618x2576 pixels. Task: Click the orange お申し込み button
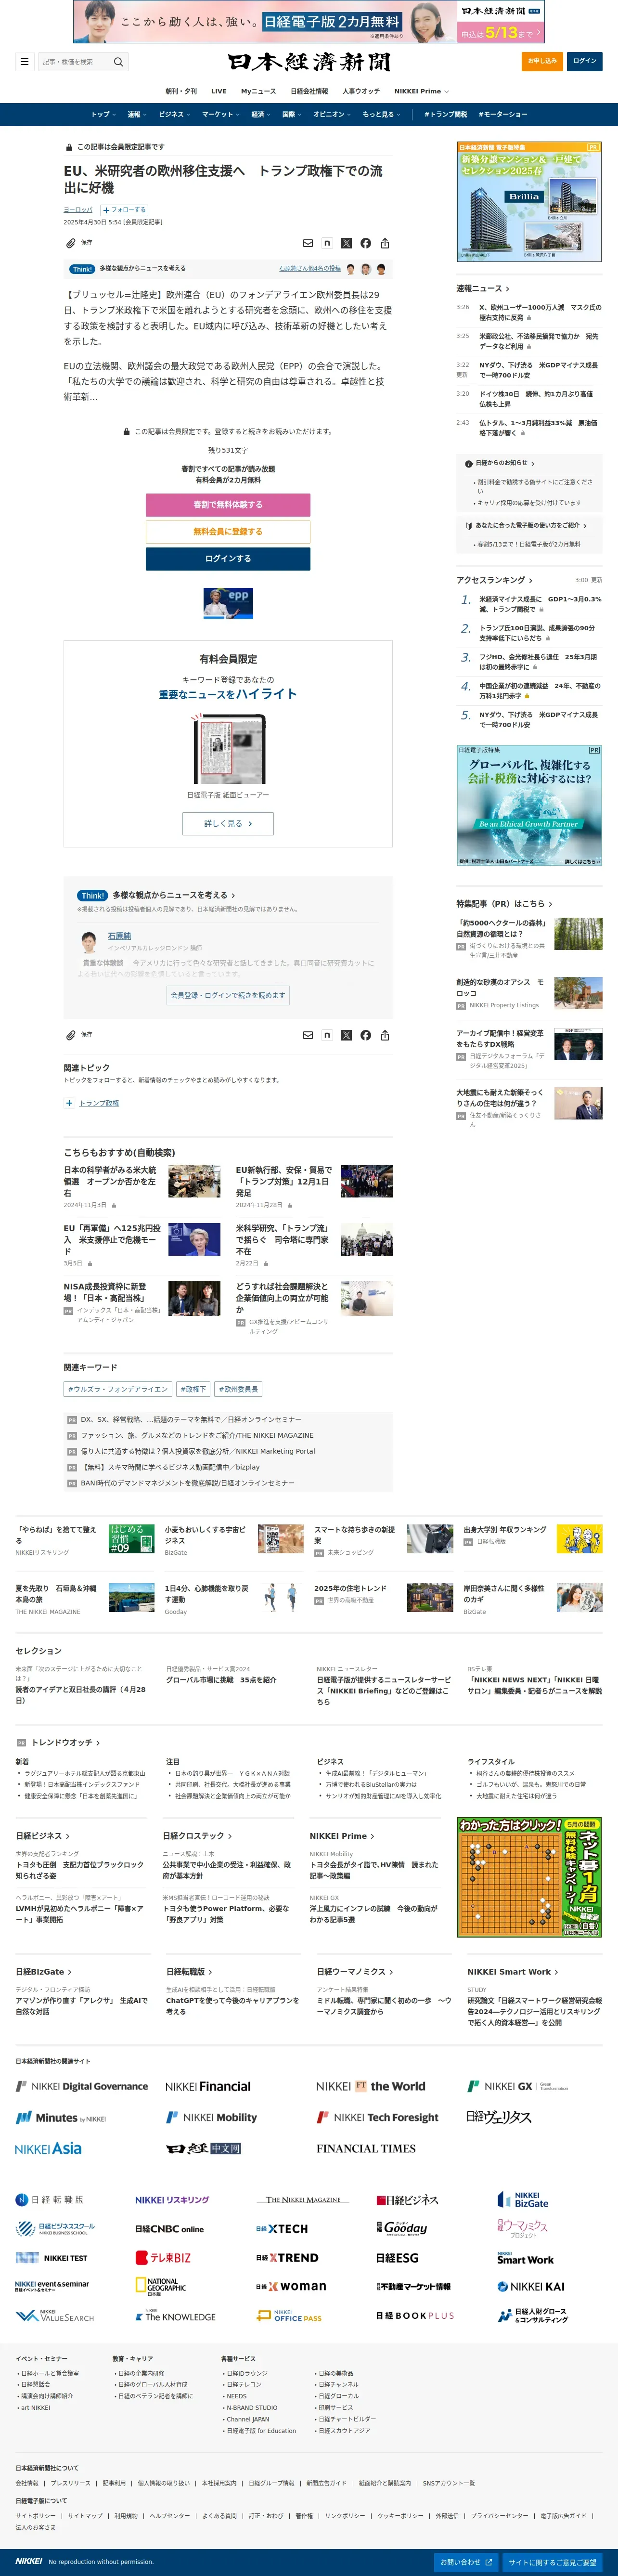[543, 61]
